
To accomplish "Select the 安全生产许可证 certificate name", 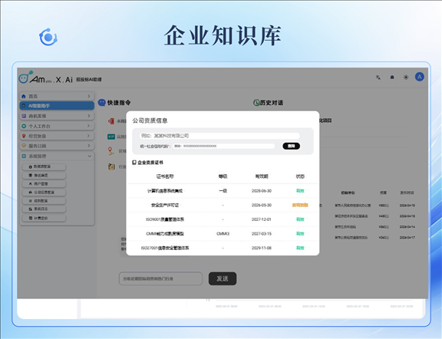I will point(165,205).
